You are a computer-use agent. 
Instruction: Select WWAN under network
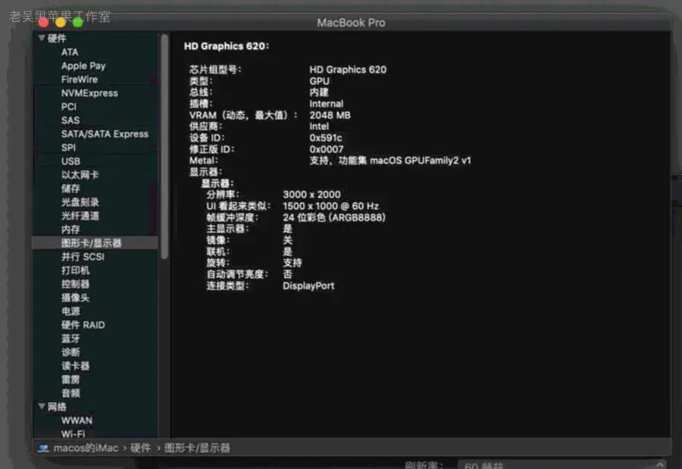coord(77,421)
